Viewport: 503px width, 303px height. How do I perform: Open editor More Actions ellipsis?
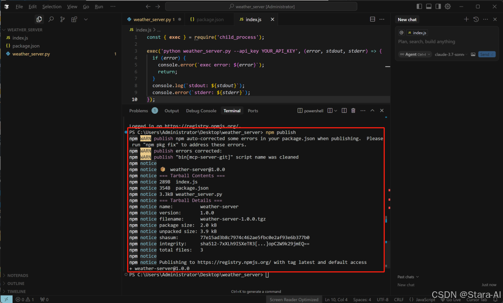pyautogui.click(x=382, y=19)
